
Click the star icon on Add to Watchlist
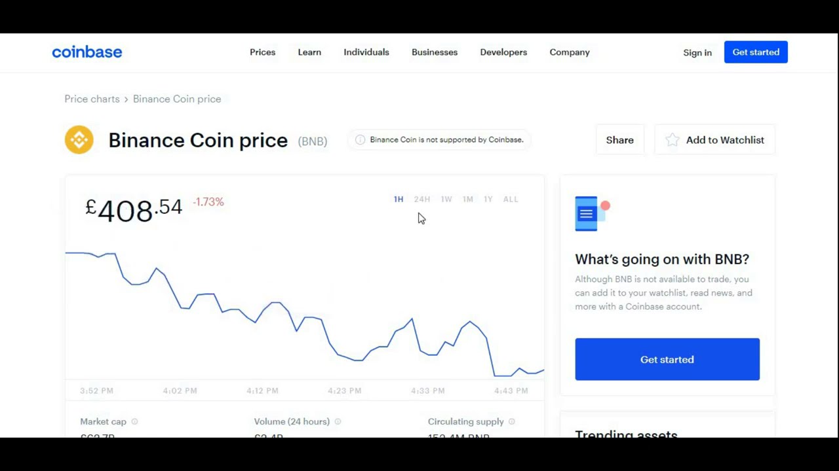(x=672, y=140)
